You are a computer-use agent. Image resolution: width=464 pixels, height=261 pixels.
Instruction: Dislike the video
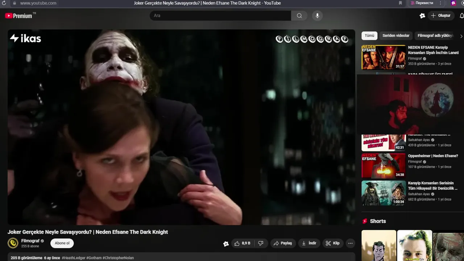(261, 243)
